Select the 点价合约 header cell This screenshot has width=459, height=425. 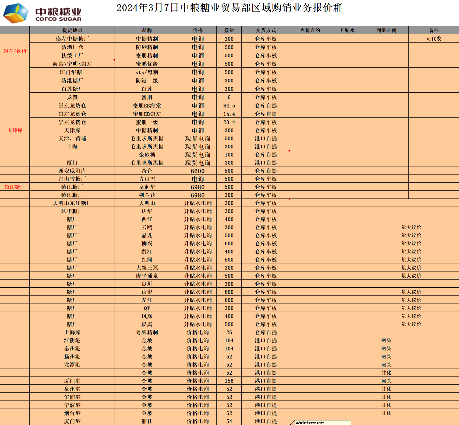tap(310, 30)
